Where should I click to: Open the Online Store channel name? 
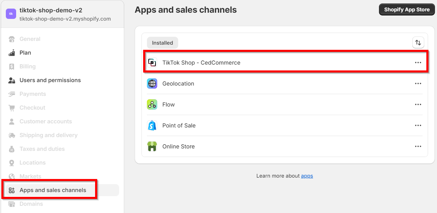point(179,146)
